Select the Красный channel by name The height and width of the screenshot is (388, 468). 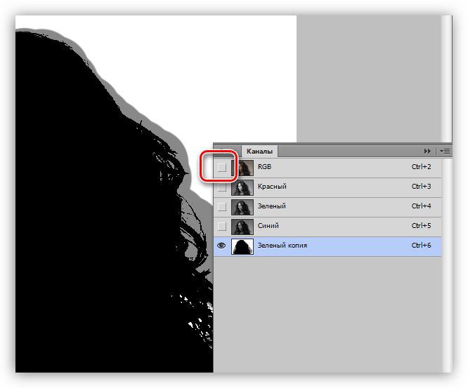click(272, 187)
